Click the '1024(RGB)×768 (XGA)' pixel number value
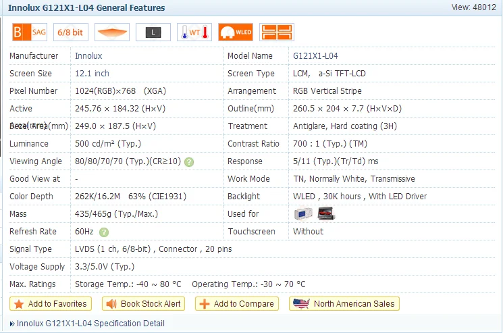The height and width of the screenshot is (333, 503). (120, 91)
